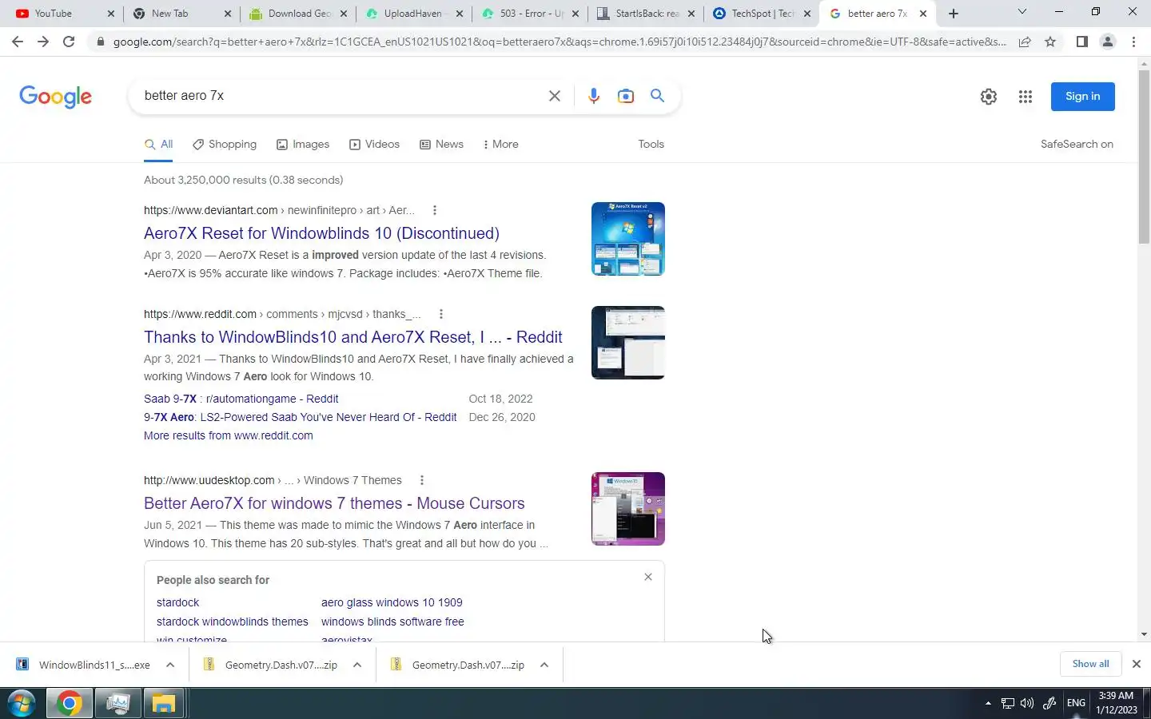Open the SafeSearch on setting
Screen dimensions: 1151x719
(x=1077, y=145)
